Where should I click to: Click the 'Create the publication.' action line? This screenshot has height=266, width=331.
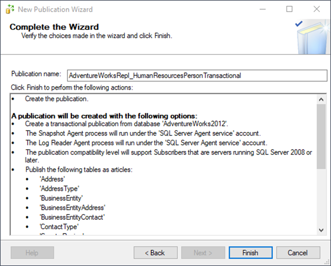click(x=56, y=99)
